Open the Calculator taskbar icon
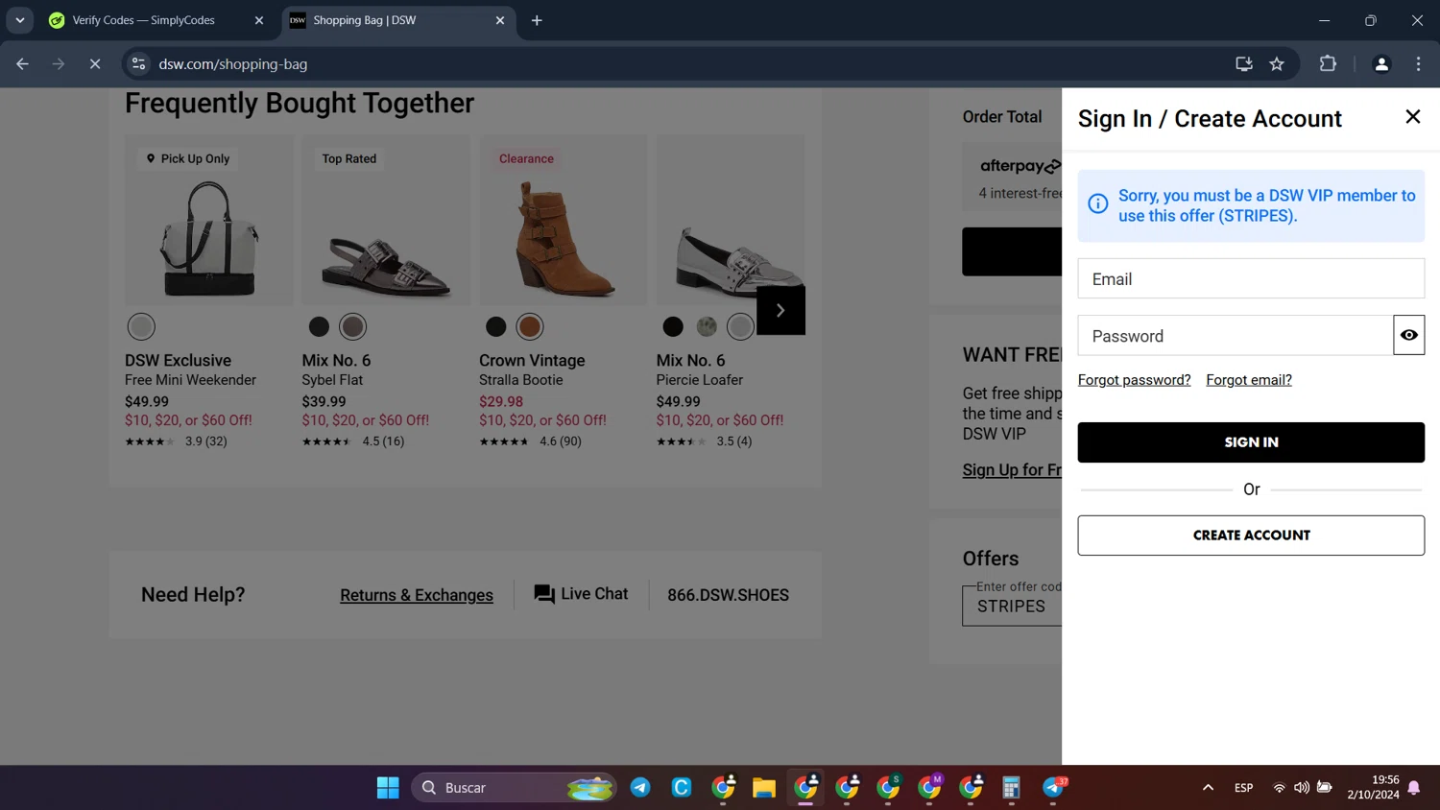Viewport: 1440px width, 810px height. pyautogui.click(x=1011, y=788)
